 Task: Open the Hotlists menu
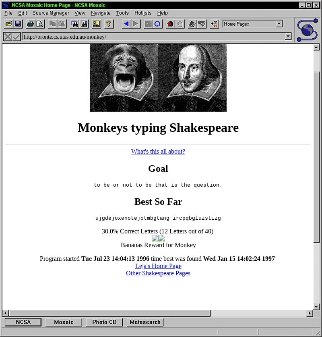143,13
